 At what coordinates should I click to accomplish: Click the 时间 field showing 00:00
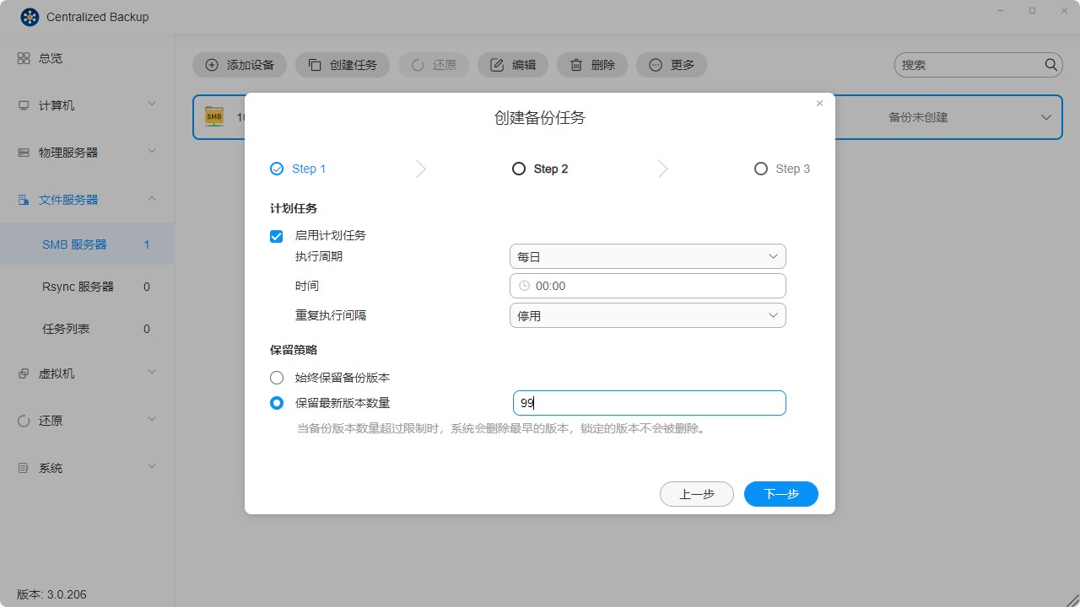coord(646,285)
